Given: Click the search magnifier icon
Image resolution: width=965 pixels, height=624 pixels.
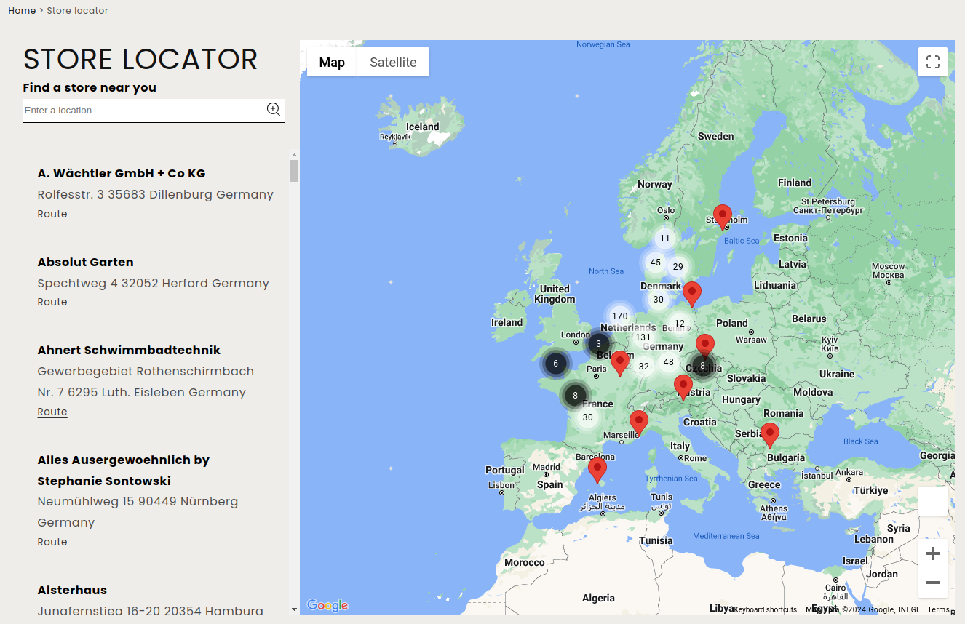Looking at the screenshot, I should 274,110.
